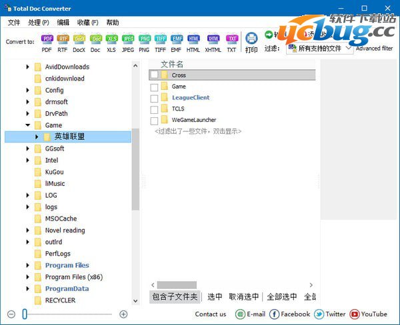
Task: Click the tree scrollbar up arrow
Action: tap(135, 66)
